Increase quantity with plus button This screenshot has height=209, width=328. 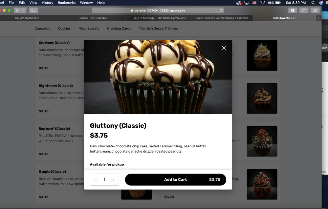[113, 180]
